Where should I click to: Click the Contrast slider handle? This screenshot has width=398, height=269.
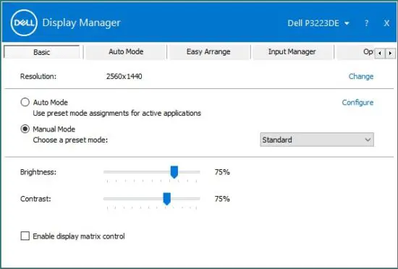pos(166,199)
